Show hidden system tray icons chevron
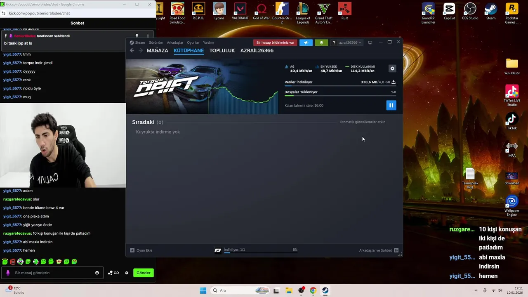The height and width of the screenshot is (297, 528). click(476, 290)
